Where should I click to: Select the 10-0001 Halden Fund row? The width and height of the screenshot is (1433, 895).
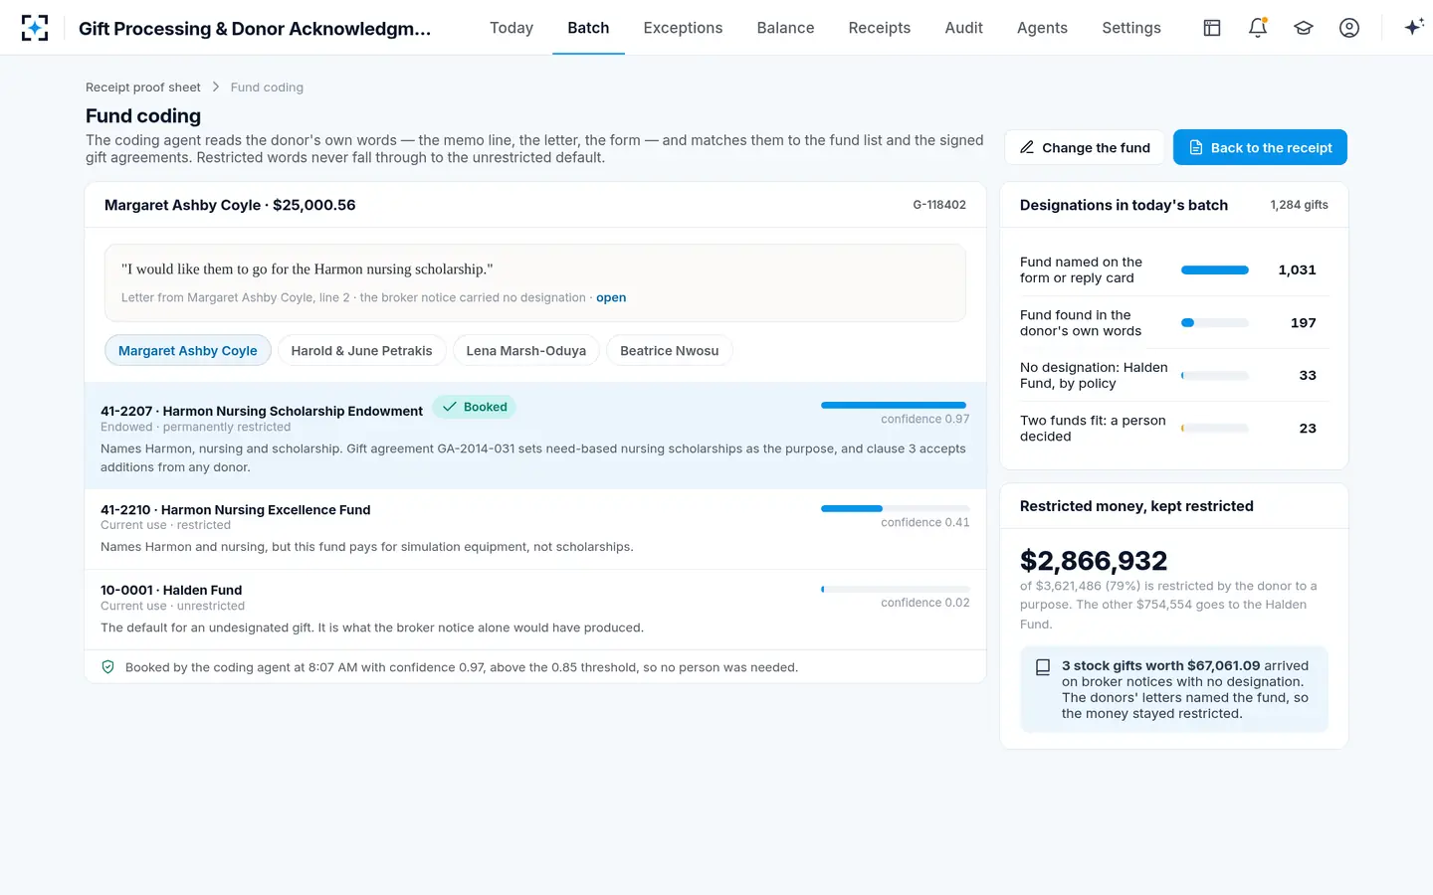coord(535,610)
